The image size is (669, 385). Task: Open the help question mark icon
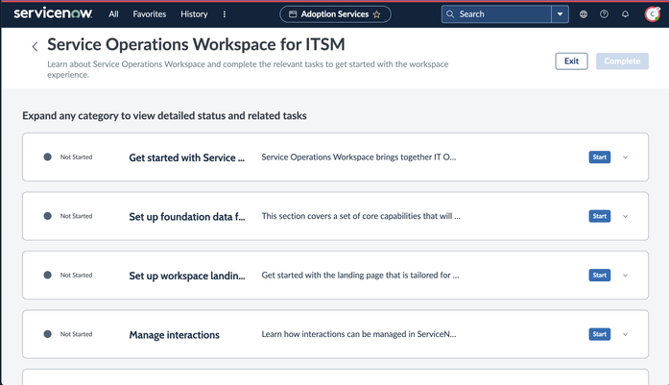tap(604, 14)
